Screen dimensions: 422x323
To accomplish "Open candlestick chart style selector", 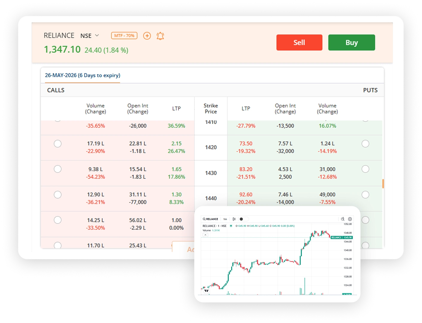I will pyautogui.click(x=234, y=219).
